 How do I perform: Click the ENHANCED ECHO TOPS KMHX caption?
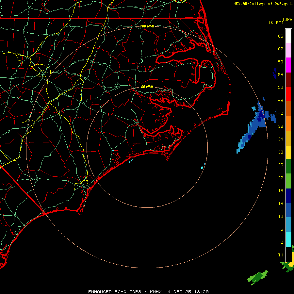pyautogui.click(x=148, y=292)
